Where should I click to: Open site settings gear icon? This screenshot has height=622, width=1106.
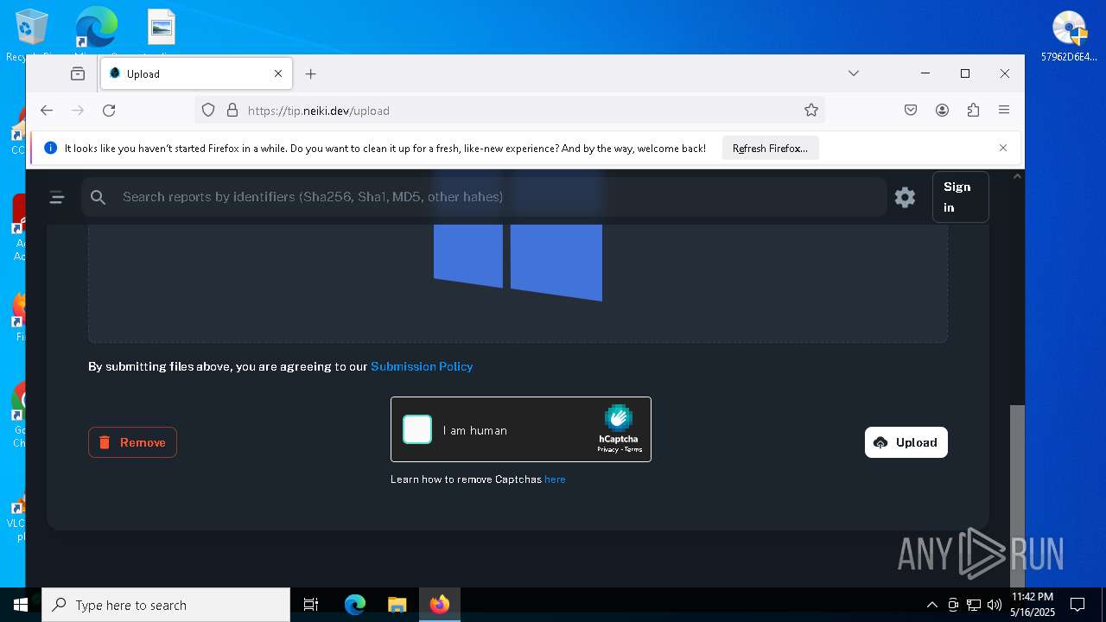(x=905, y=197)
